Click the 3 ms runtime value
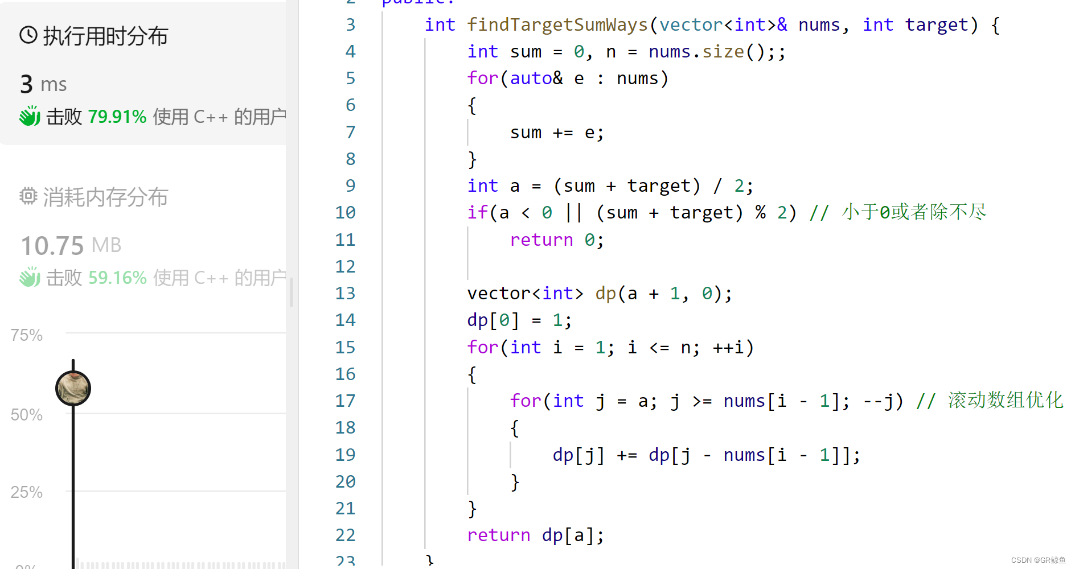The image size is (1075, 569). coord(43,84)
